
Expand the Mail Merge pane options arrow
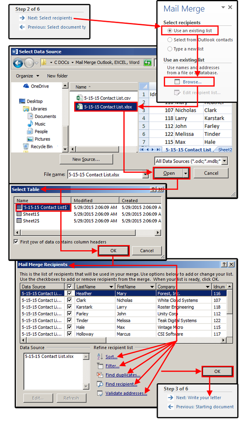[x=223, y=8]
